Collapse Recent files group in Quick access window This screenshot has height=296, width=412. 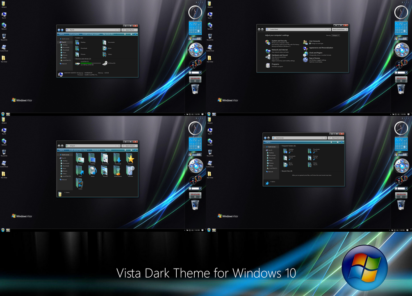281,171
